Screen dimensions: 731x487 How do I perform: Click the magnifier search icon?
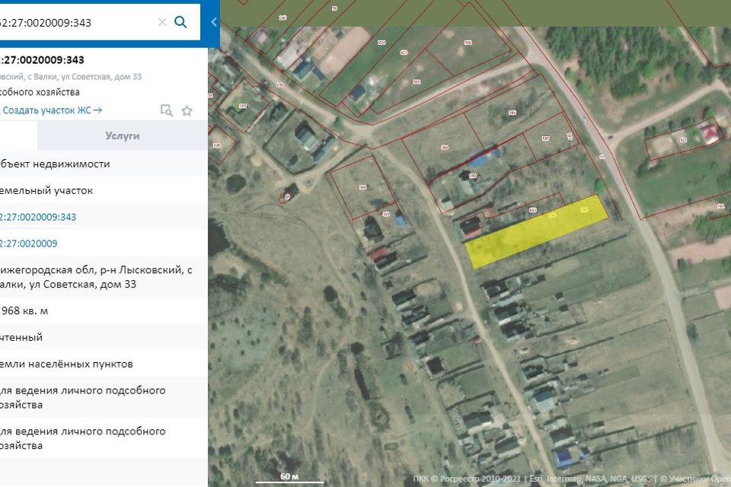(x=180, y=22)
